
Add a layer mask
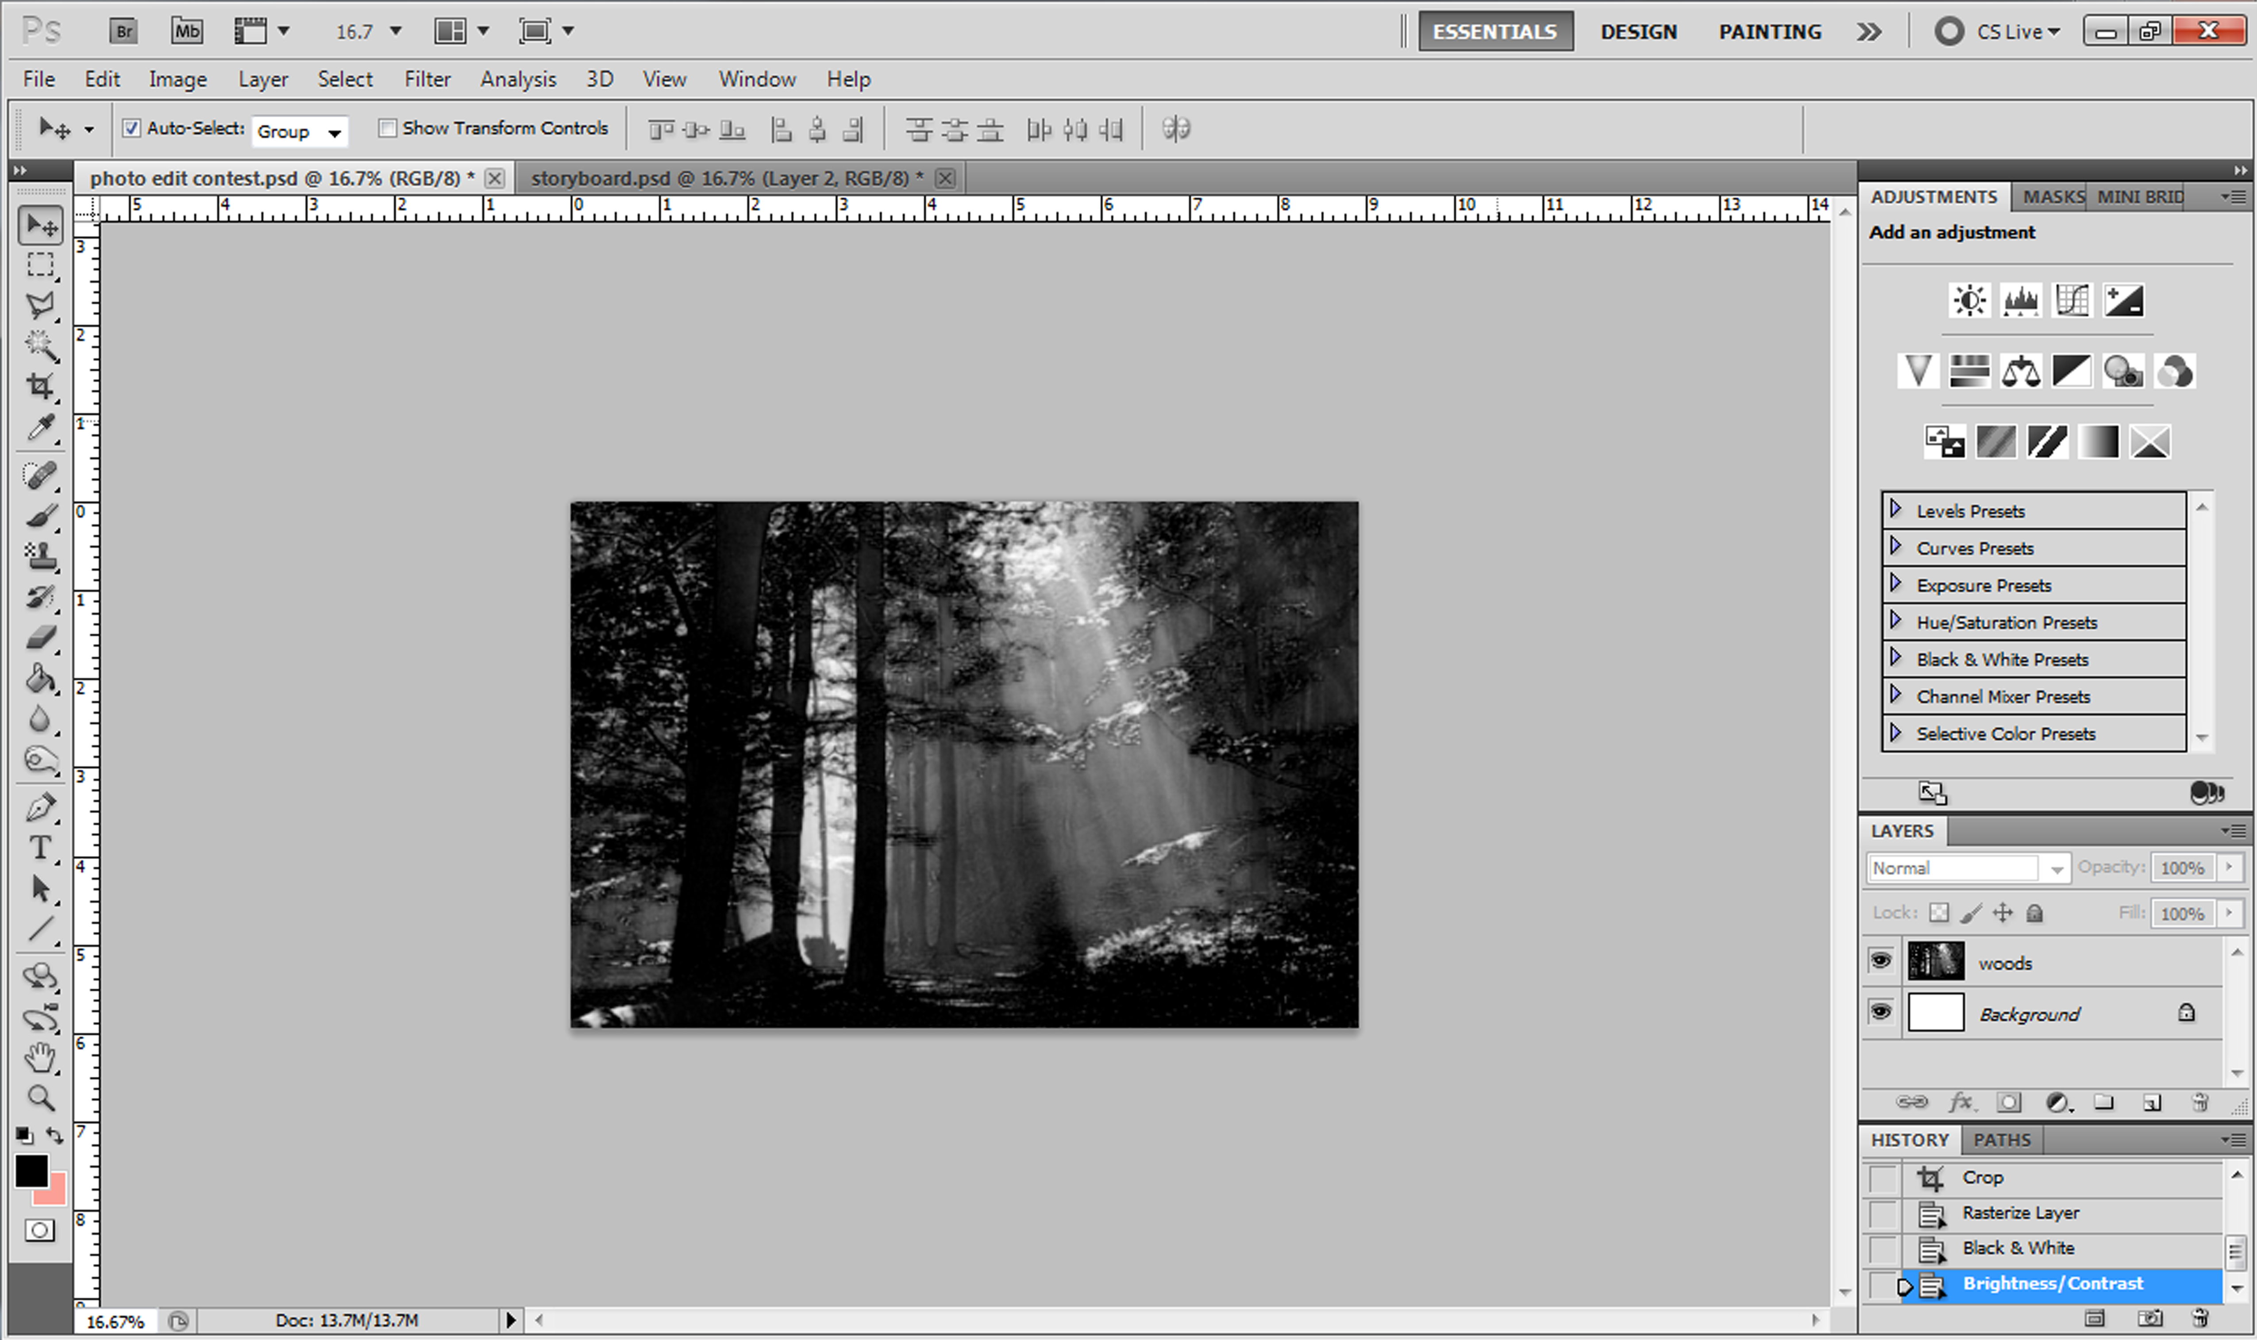click(x=2009, y=1102)
